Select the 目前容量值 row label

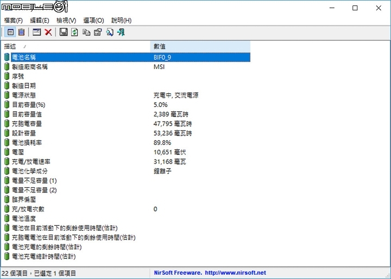pos(27,114)
